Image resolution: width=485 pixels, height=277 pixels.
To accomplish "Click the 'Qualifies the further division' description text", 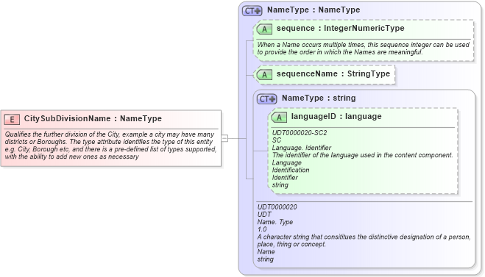I will click(x=110, y=145).
